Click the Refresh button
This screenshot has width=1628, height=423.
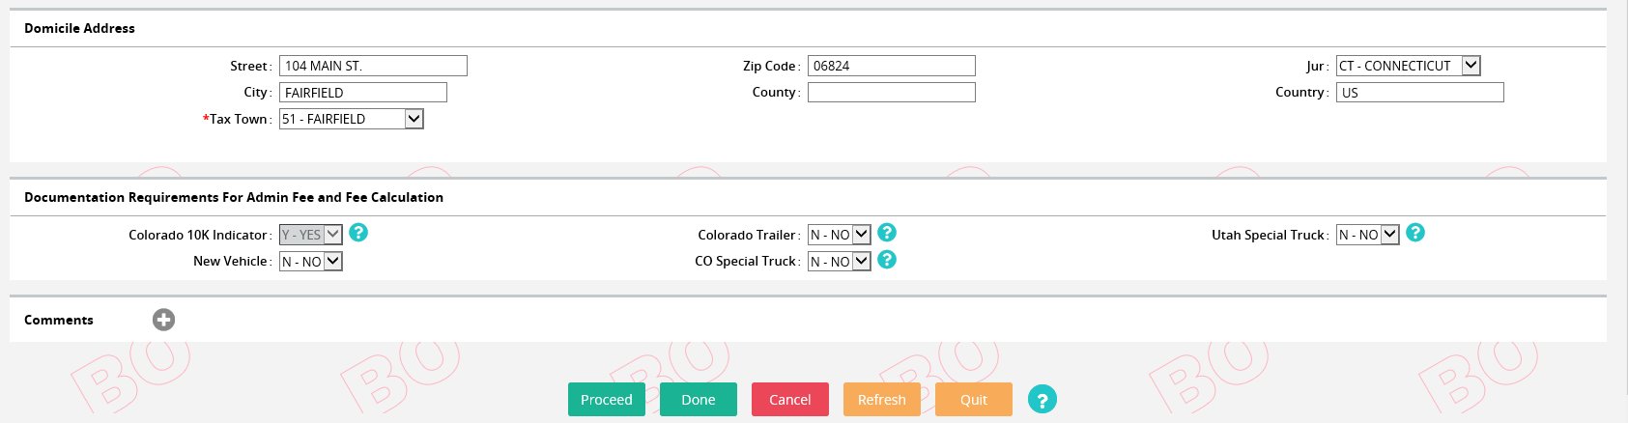pos(881,400)
